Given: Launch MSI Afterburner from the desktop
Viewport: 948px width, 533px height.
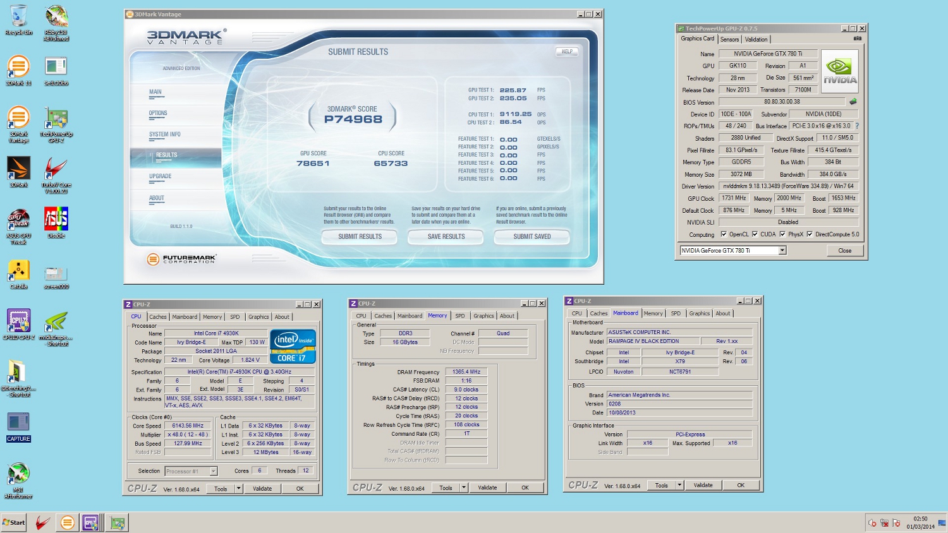Looking at the screenshot, I should pos(19,480).
